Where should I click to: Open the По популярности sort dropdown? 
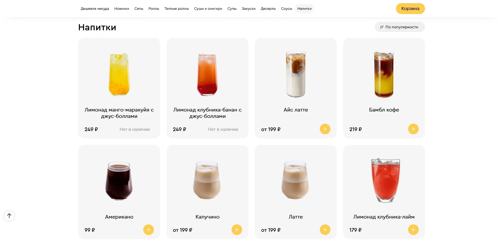click(x=399, y=27)
